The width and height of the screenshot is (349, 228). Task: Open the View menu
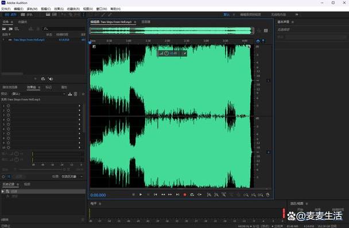[88, 9]
